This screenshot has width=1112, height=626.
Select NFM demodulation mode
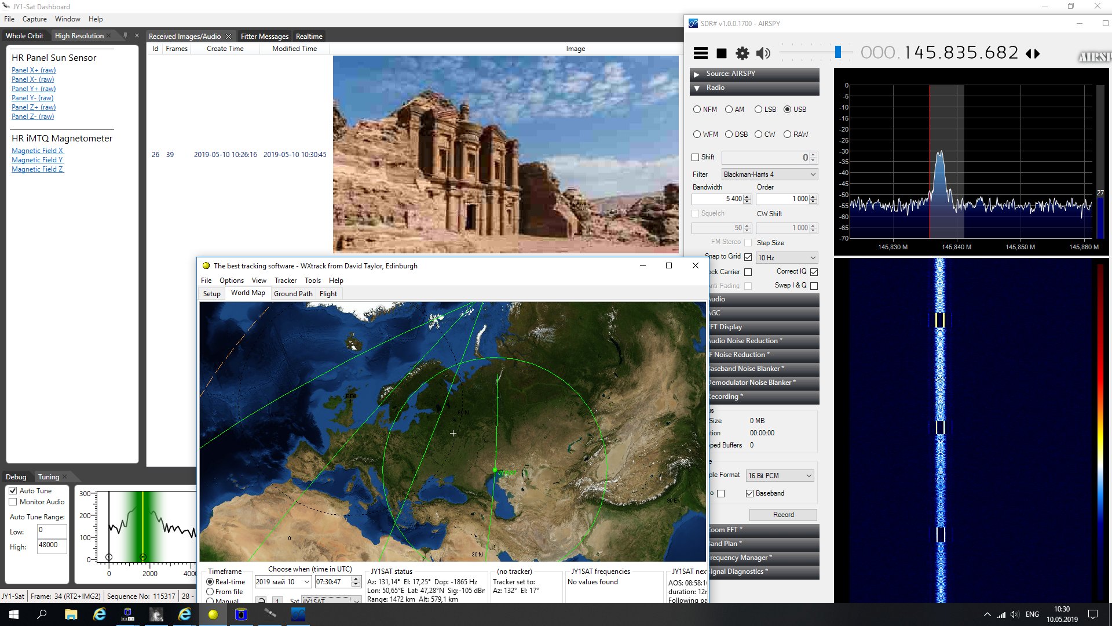(705, 109)
